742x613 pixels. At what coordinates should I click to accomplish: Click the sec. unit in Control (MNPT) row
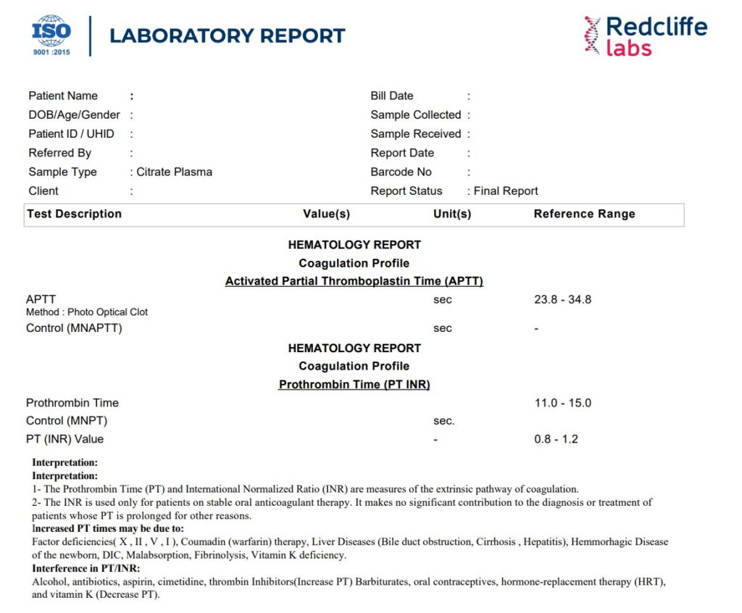pyautogui.click(x=444, y=421)
